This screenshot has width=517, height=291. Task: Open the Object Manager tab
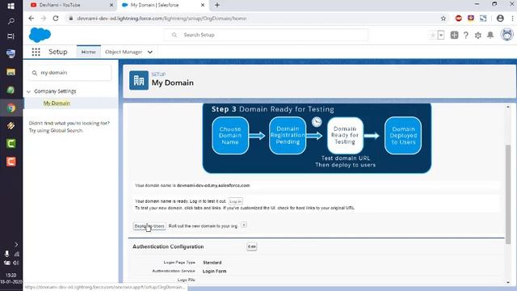tap(124, 52)
